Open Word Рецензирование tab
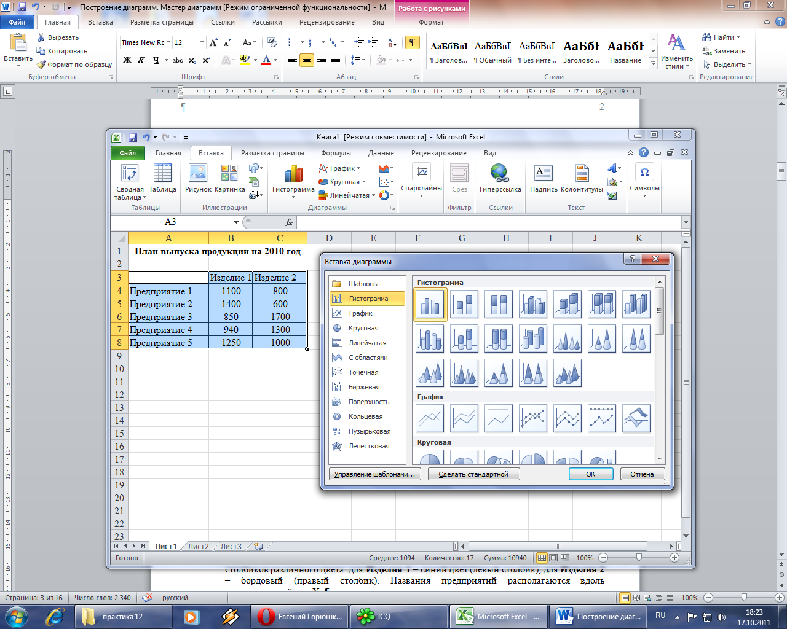Screen dimensions: 787x629 (x=326, y=22)
